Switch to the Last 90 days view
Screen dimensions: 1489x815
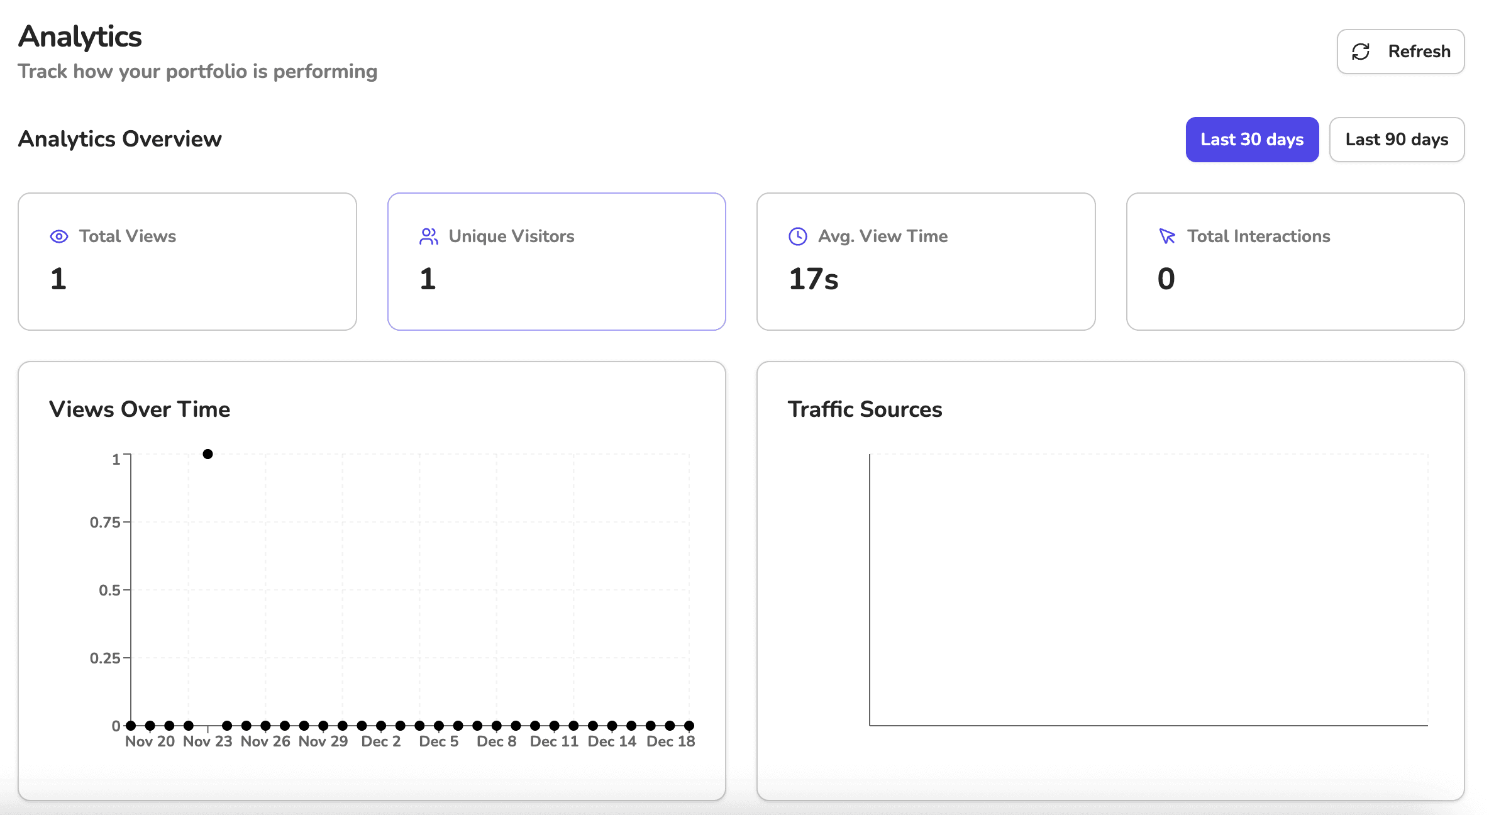tap(1397, 140)
